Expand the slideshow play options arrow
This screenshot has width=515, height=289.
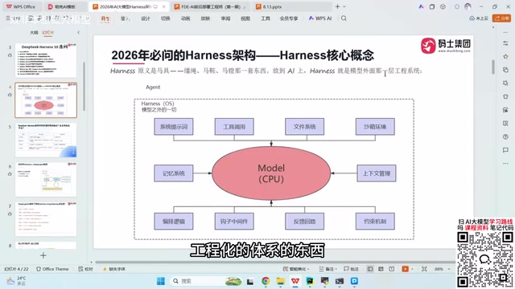[412, 269]
